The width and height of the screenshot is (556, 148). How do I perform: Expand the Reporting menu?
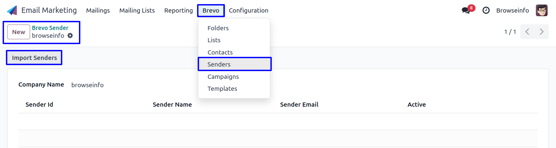click(x=179, y=10)
